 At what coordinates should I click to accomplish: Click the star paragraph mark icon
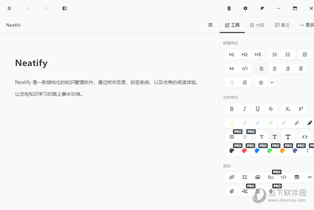261,83
